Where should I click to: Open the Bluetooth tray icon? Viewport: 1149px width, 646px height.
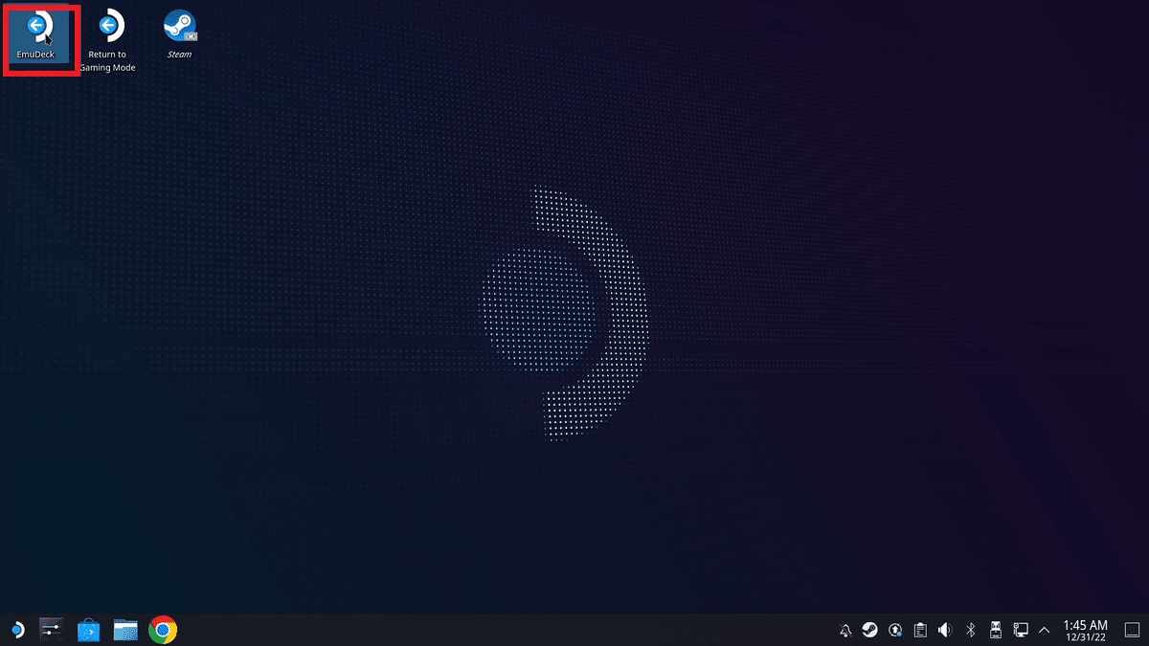tap(970, 630)
